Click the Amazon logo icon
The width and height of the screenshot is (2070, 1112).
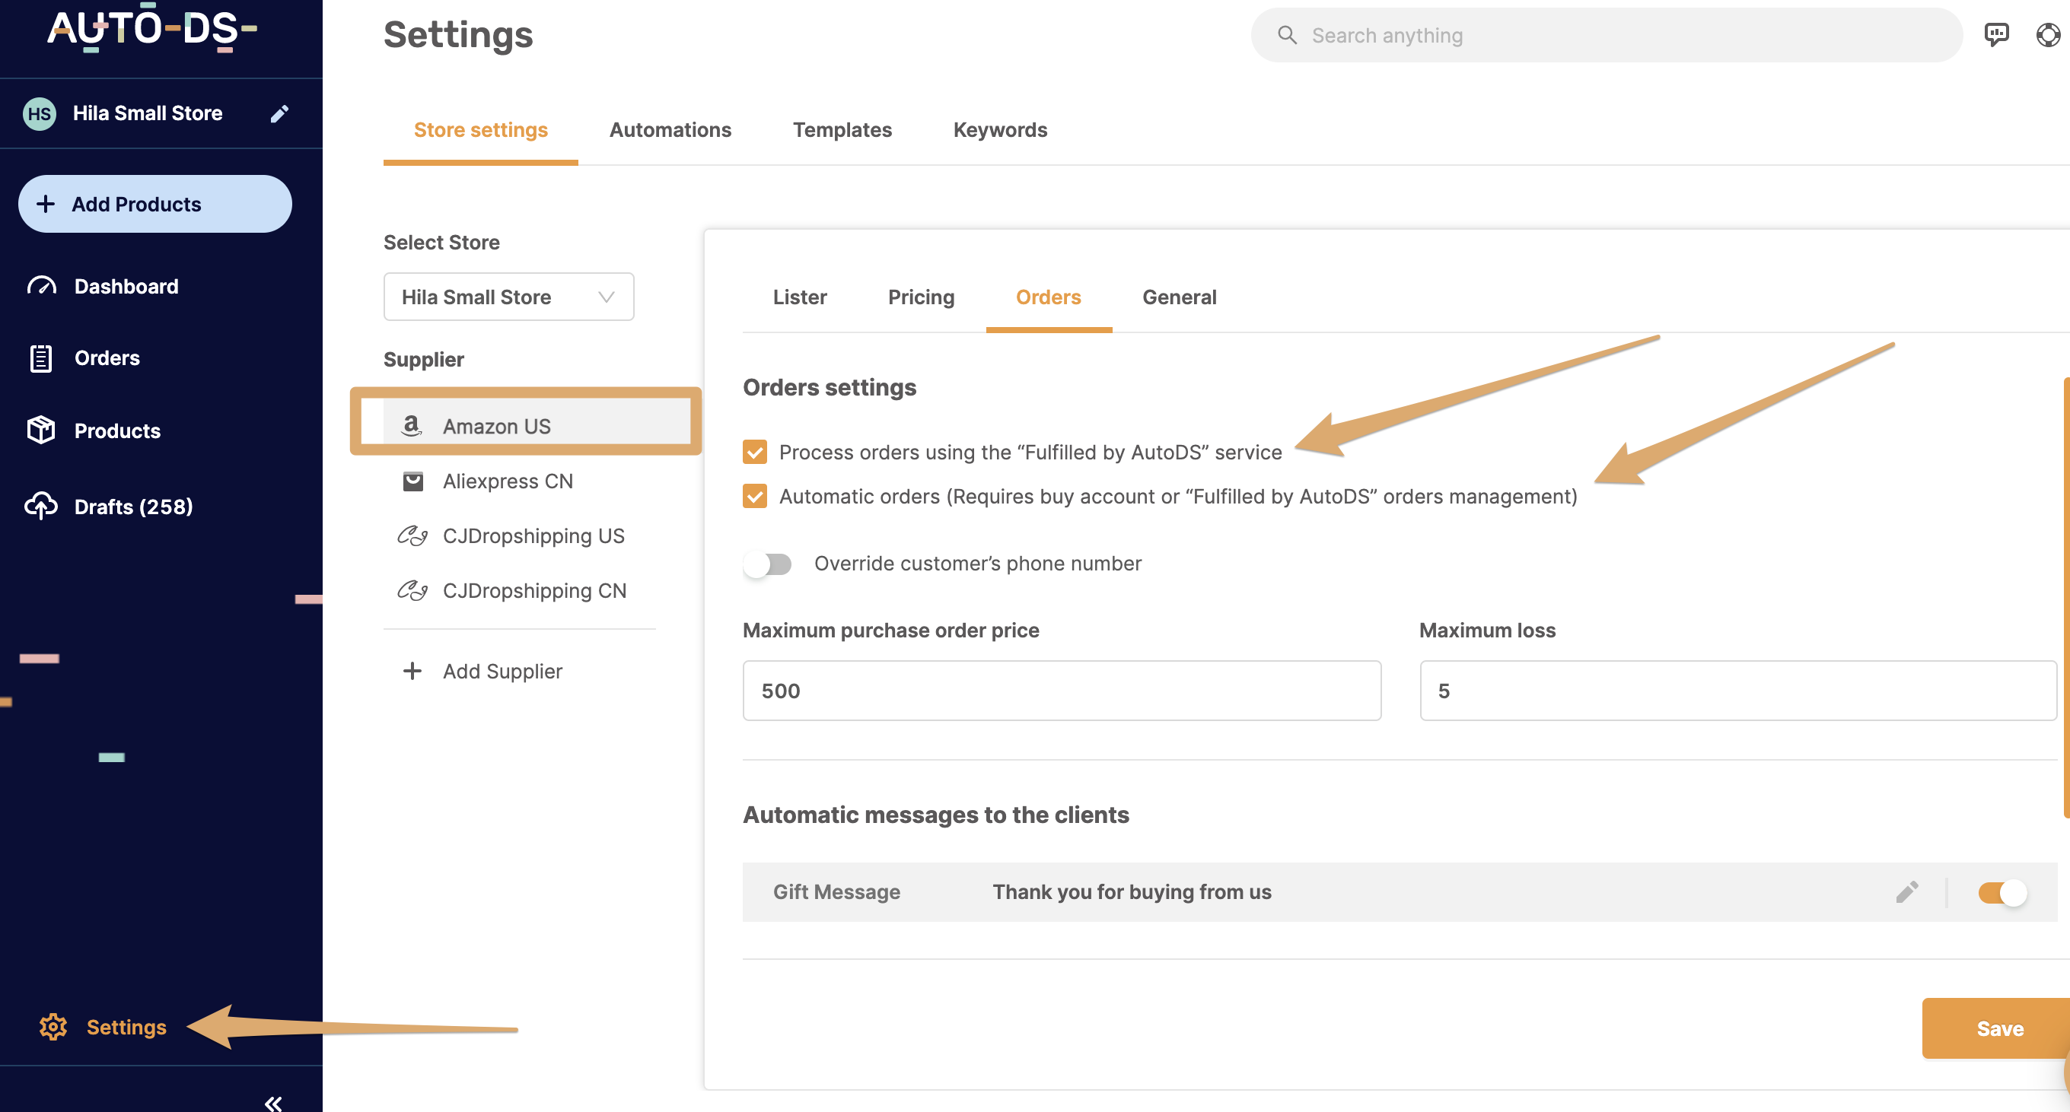point(412,425)
